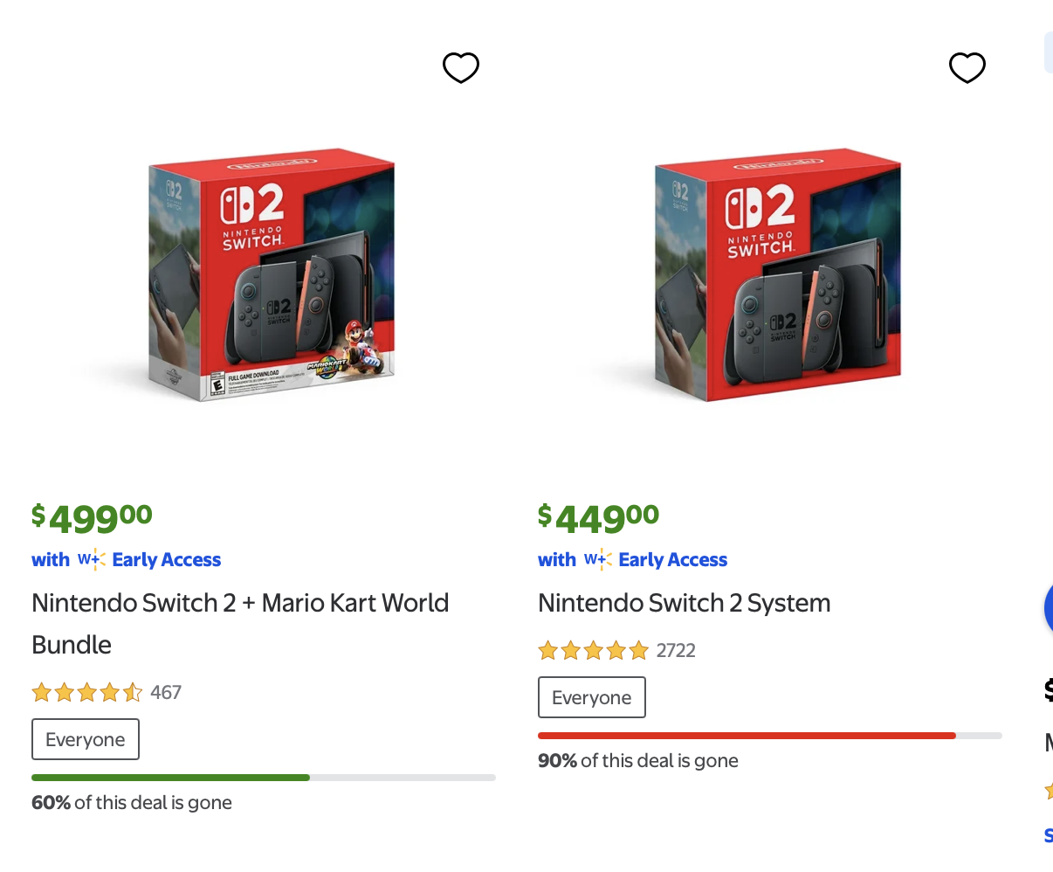Click the yellow star on the rightmost partial listing
Screen dimensions: 1053x872
(x=1048, y=791)
